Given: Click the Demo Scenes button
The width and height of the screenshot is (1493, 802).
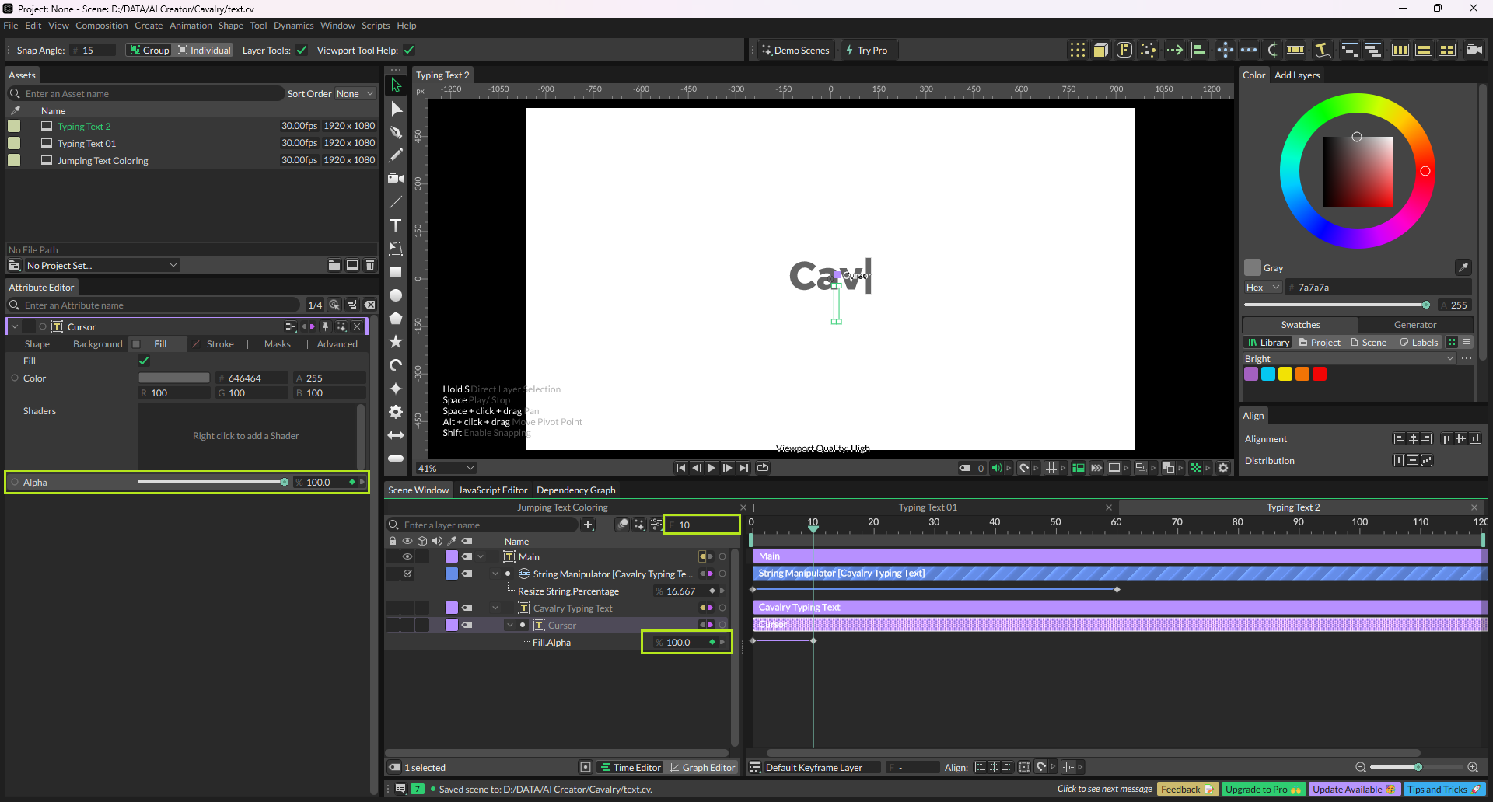Looking at the screenshot, I should 795,51.
